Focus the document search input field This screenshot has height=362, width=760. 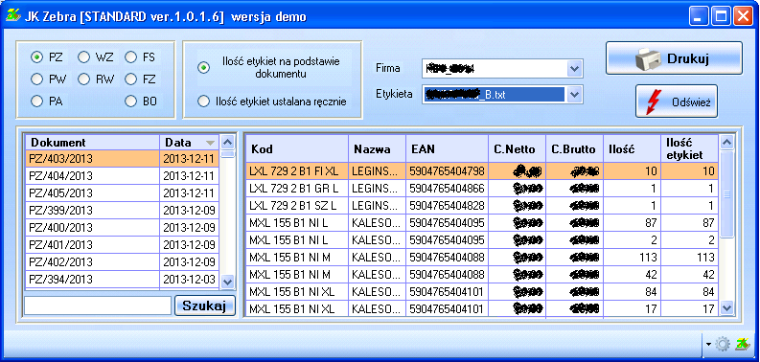pyautogui.click(x=98, y=305)
